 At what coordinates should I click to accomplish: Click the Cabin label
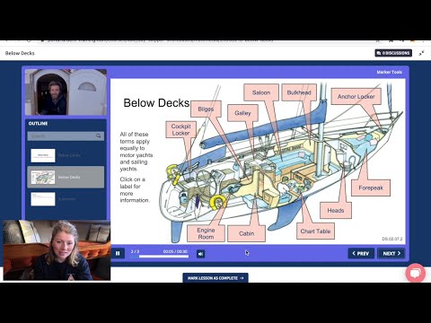pos(246,233)
